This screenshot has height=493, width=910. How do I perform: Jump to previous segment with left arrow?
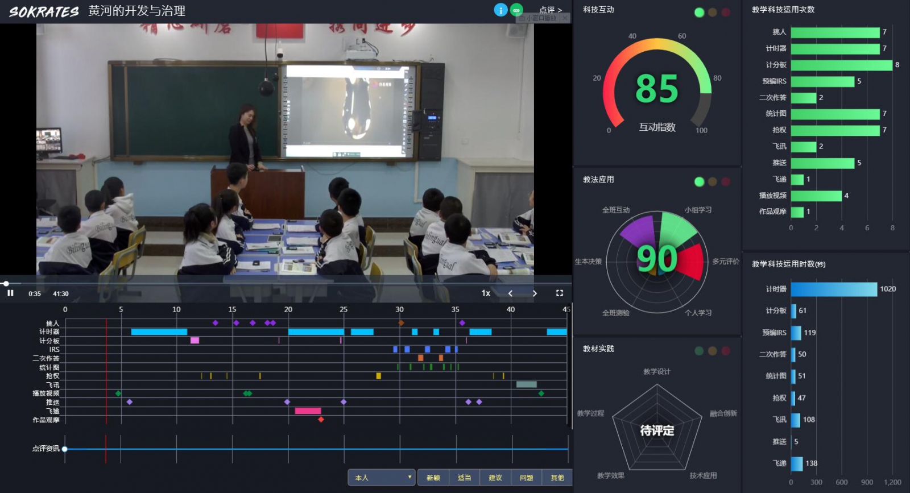click(x=510, y=293)
